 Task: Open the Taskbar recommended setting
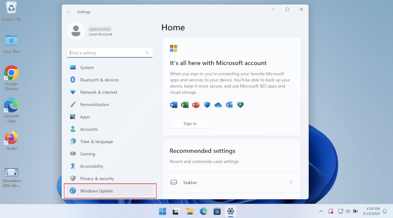(231, 182)
